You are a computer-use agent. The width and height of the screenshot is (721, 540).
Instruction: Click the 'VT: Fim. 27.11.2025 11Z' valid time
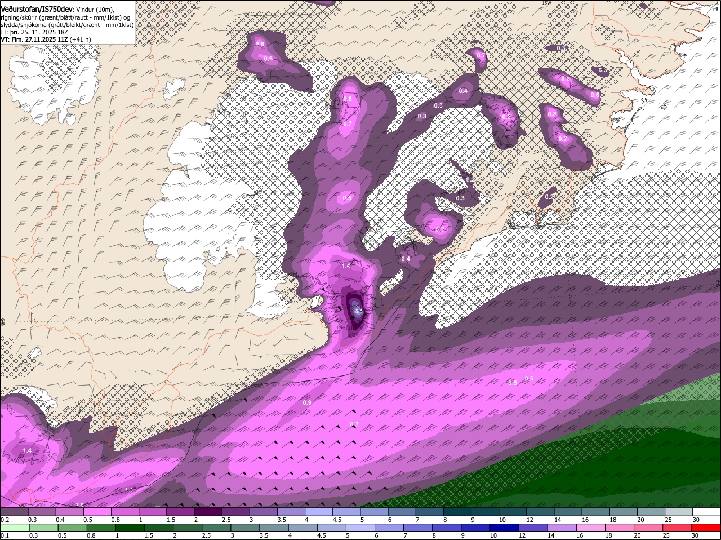click(x=34, y=39)
